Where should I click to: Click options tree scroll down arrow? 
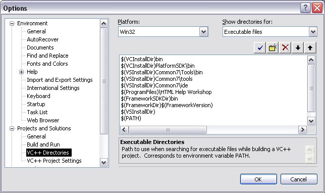click(x=103, y=162)
